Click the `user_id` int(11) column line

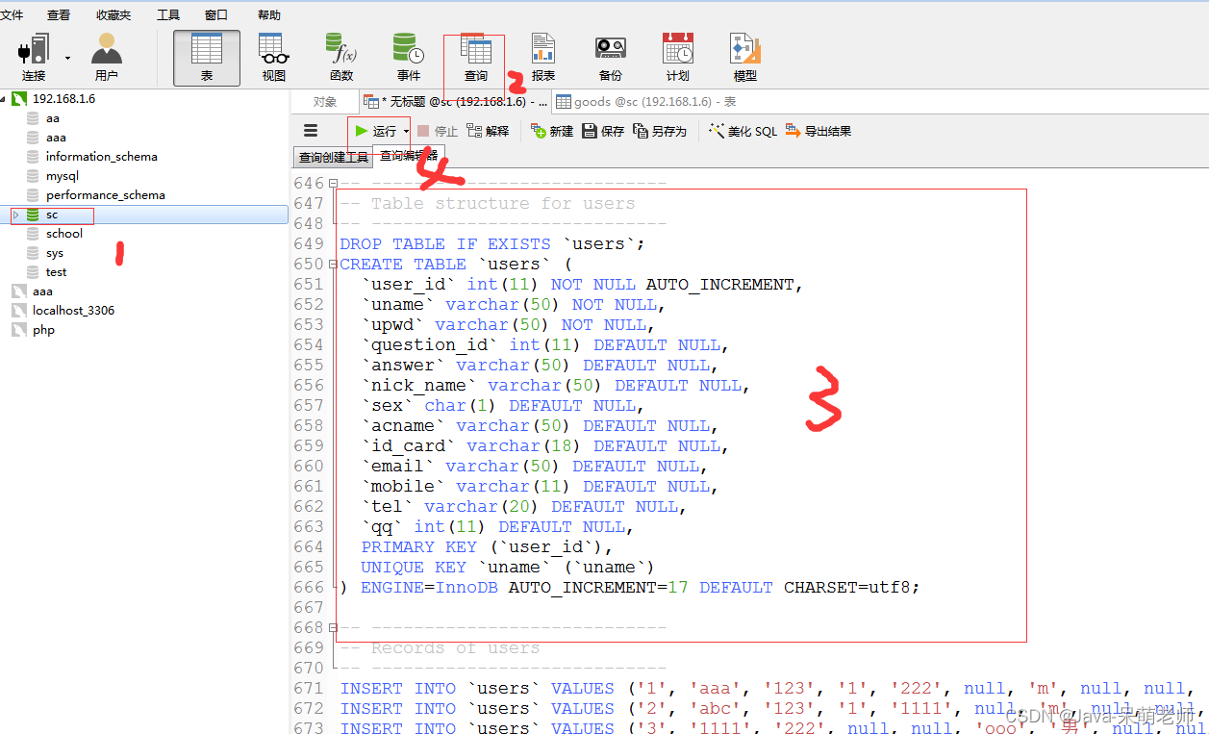582,285
